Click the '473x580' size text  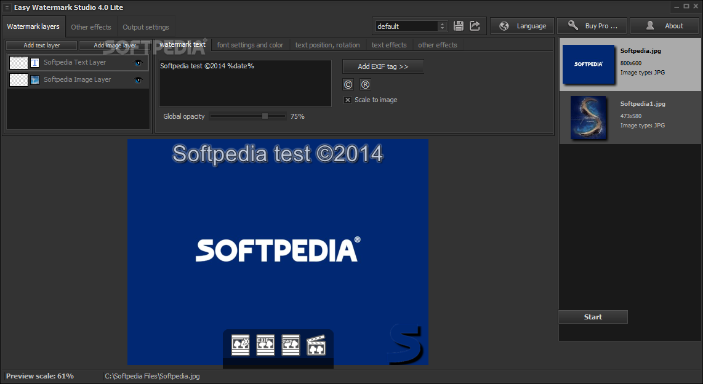tap(631, 116)
